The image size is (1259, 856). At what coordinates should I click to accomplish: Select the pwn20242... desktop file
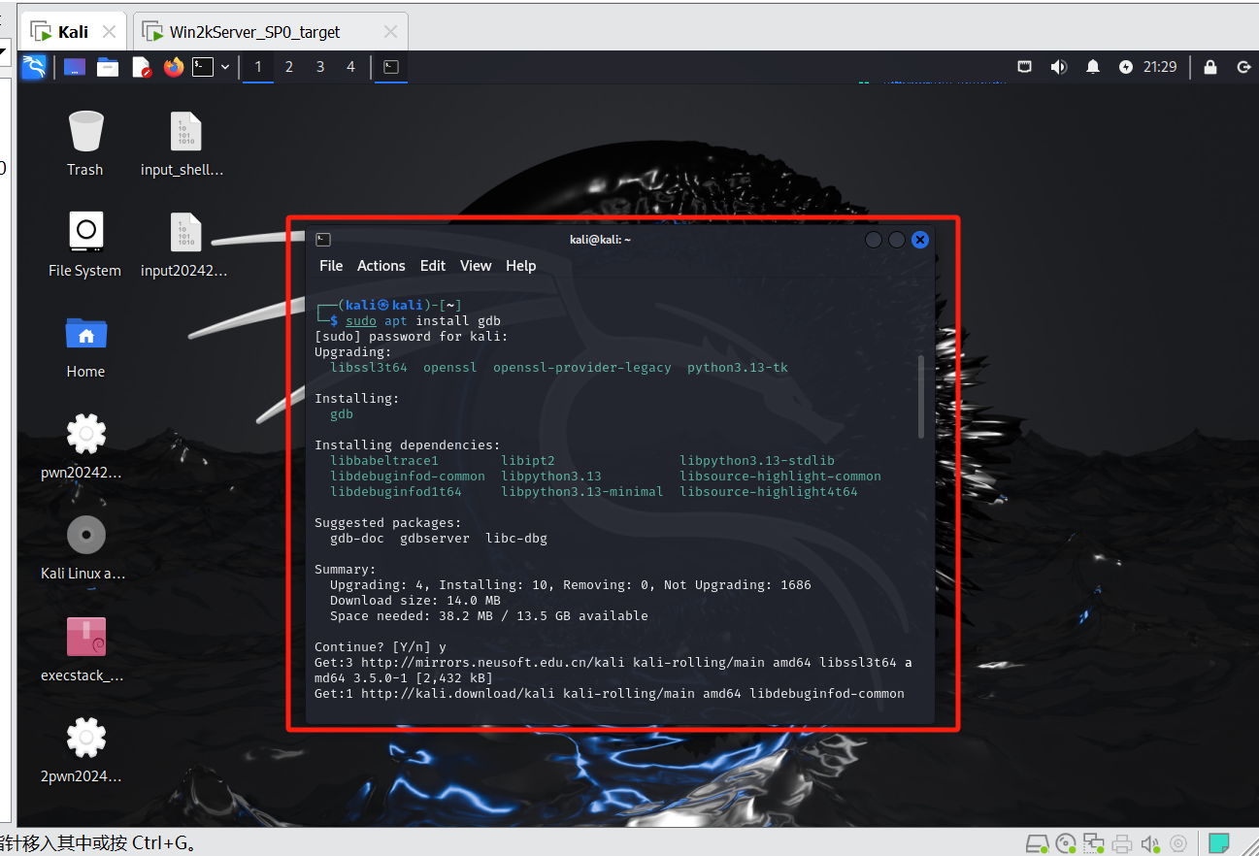pos(83,447)
